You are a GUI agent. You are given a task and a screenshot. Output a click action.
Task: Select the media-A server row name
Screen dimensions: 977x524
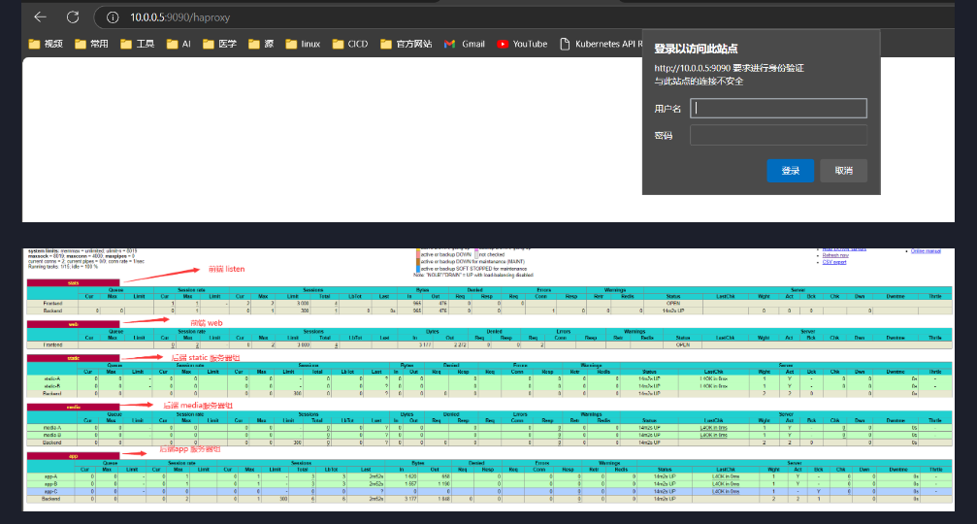[x=52, y=428]
